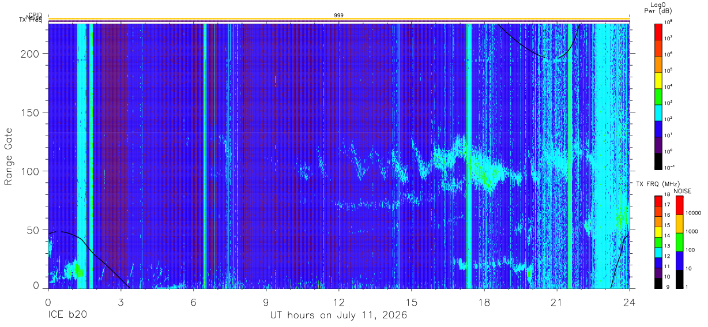Click the wide cyan band near hour 1.5
The width and height of the screenshot is (708, 327).
click(81, 156)
